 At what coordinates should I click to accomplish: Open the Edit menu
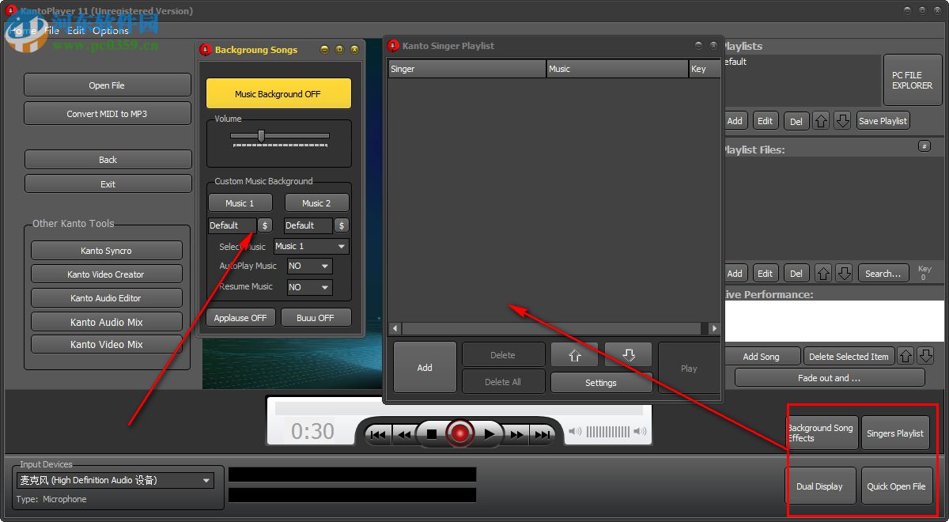coord(76,31)
